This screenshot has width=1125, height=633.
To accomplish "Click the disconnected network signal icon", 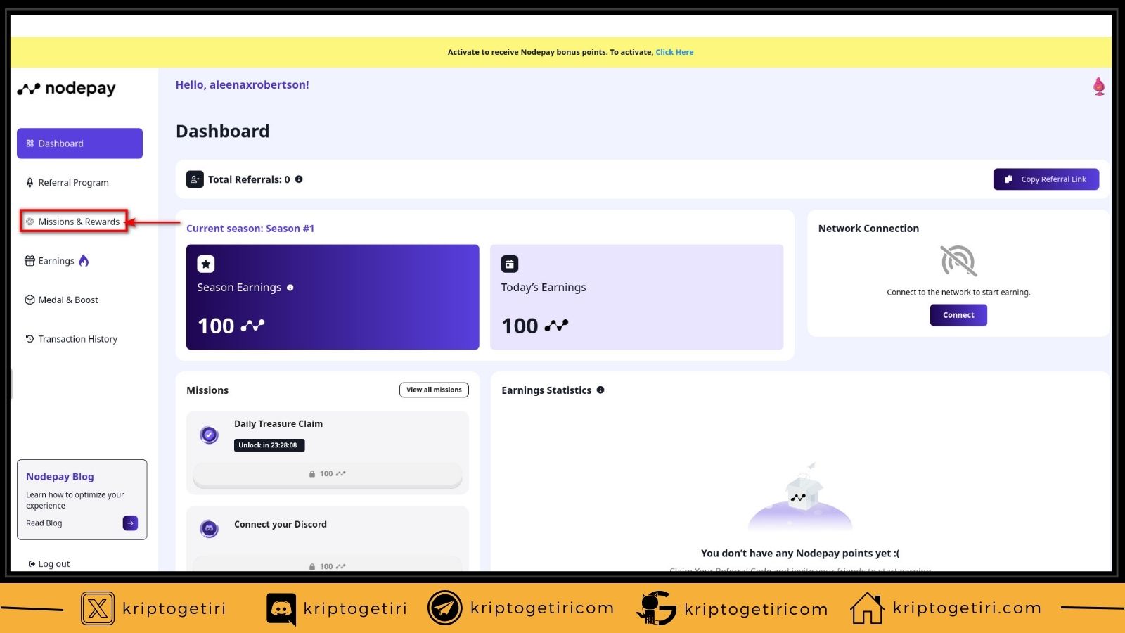I will click(x=958, y=261).
